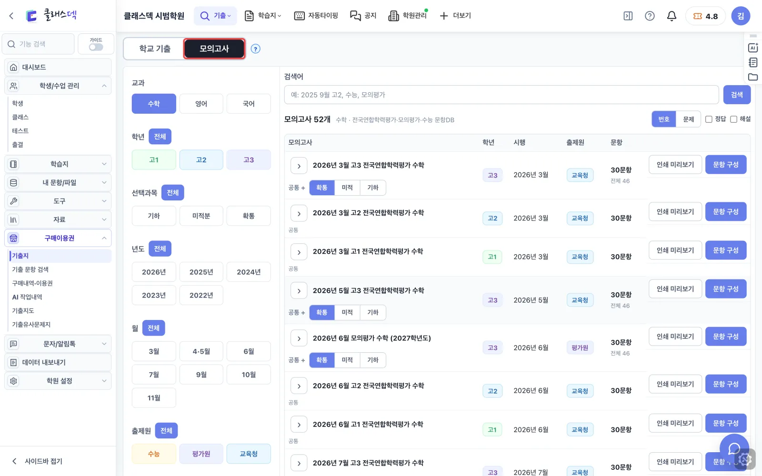The height and width of the screenshot is (476, 762).
Task: Switch to the 학교 기출 tab
Action: click(x=155, y=49)
